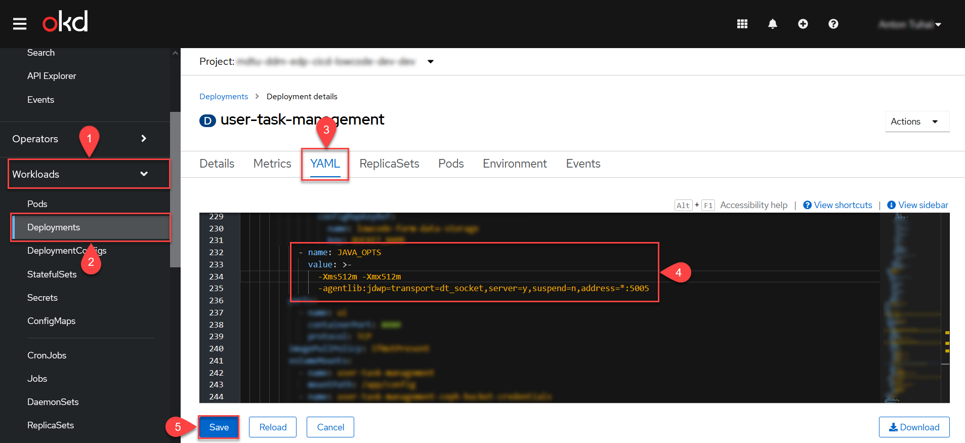Download the YAML file
This screenshot has width=965, height=443.
[914, 427]
